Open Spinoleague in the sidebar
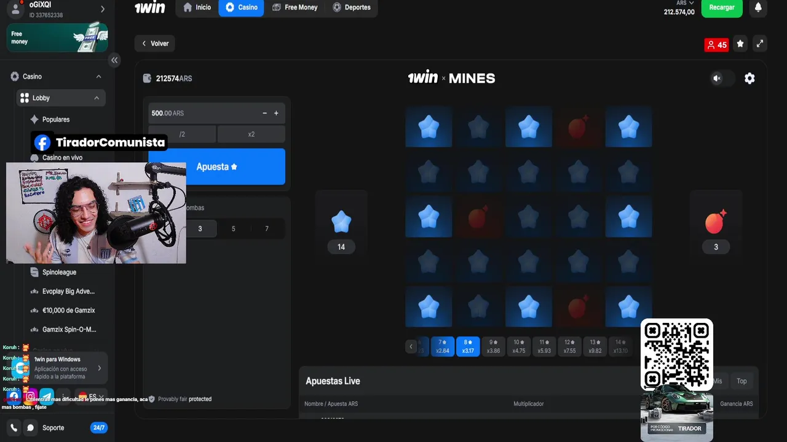787x442 pixels. click(59, 273)
